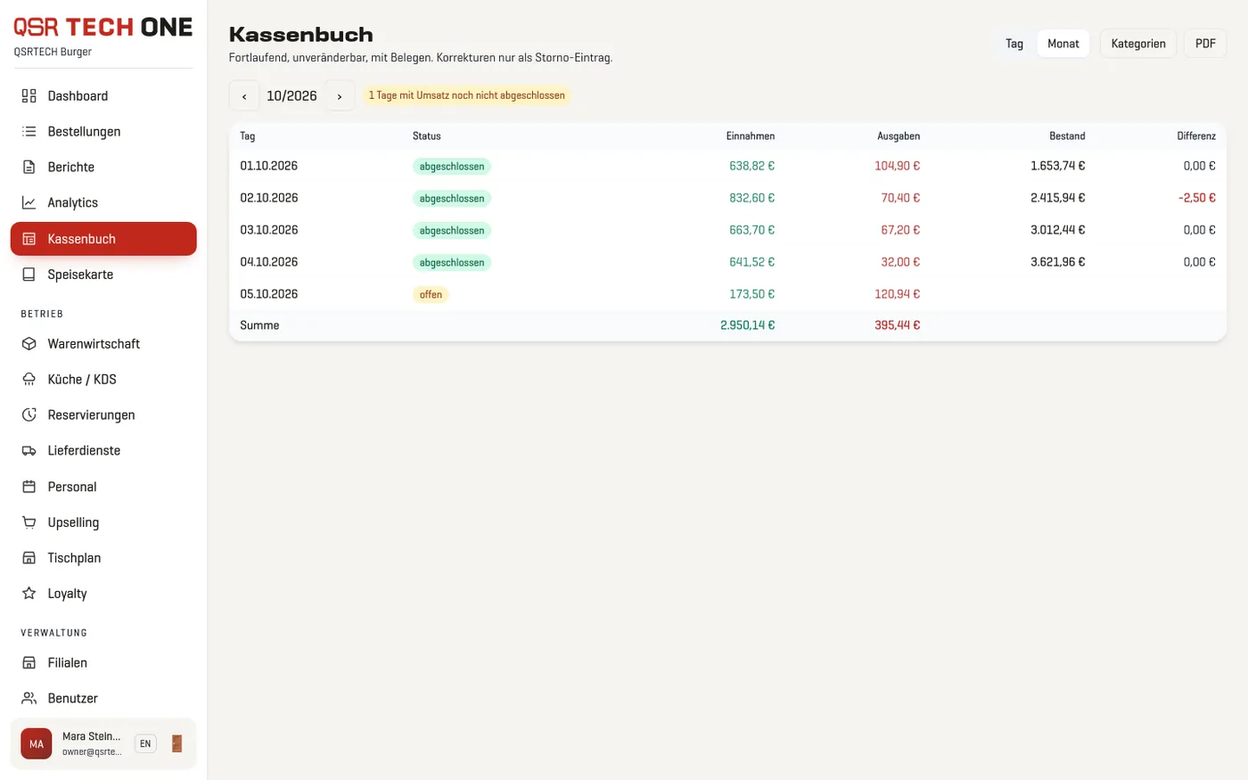Click the Küche / KDS chef icon

pyautogui.click(x=29, y=380)
